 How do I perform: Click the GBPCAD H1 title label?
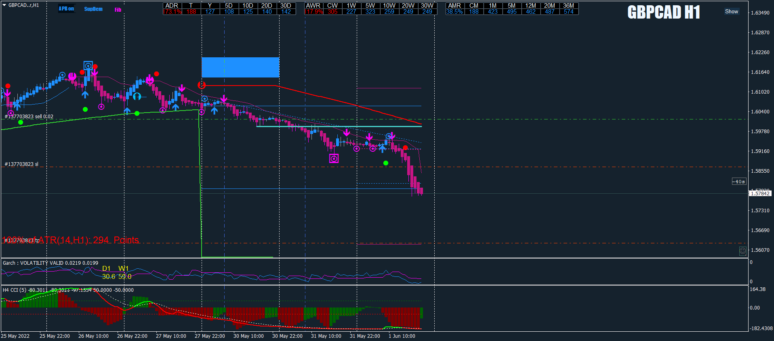coord(664,12)
